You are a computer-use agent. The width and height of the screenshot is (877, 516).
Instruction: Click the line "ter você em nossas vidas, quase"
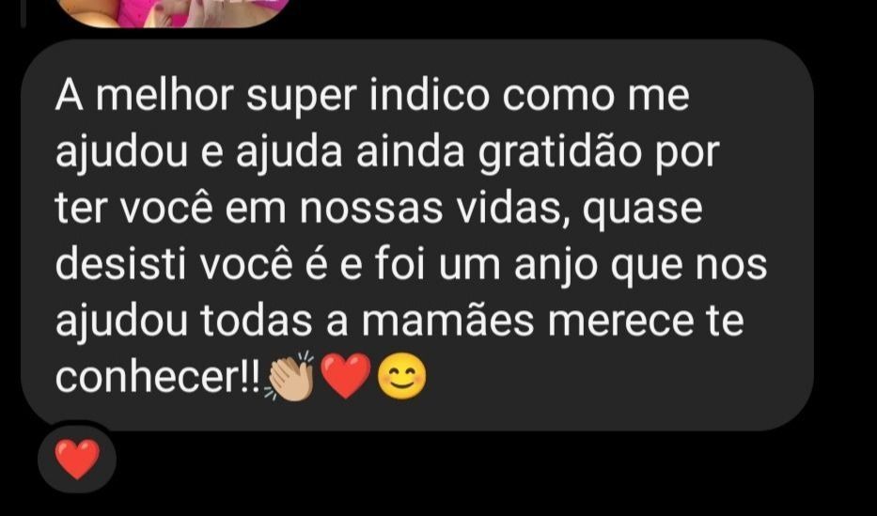(379, 209)
